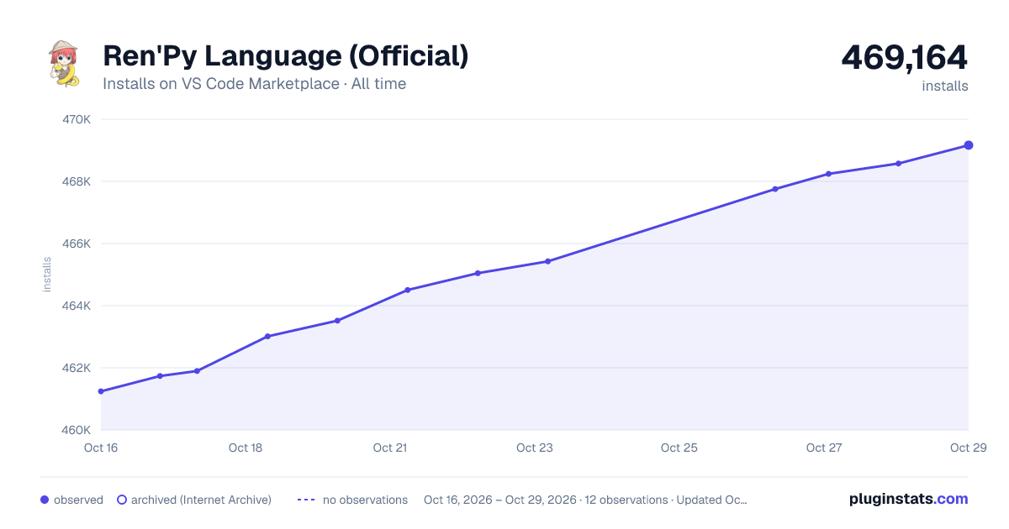The image size is (1009, 529).
Task: Click the 462K y-axis label
Action: (x=77, y=368)
